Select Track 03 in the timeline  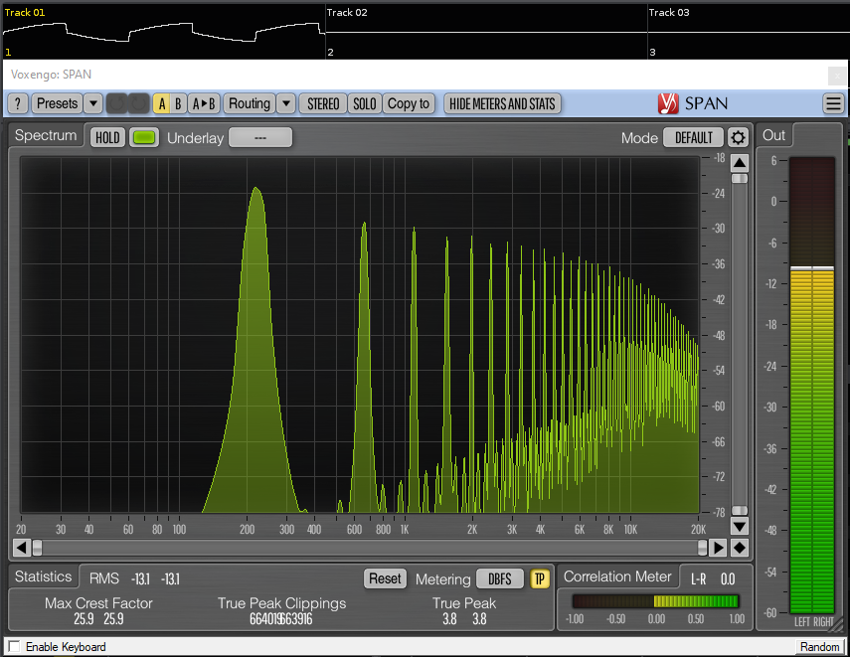tap(669, 13)
